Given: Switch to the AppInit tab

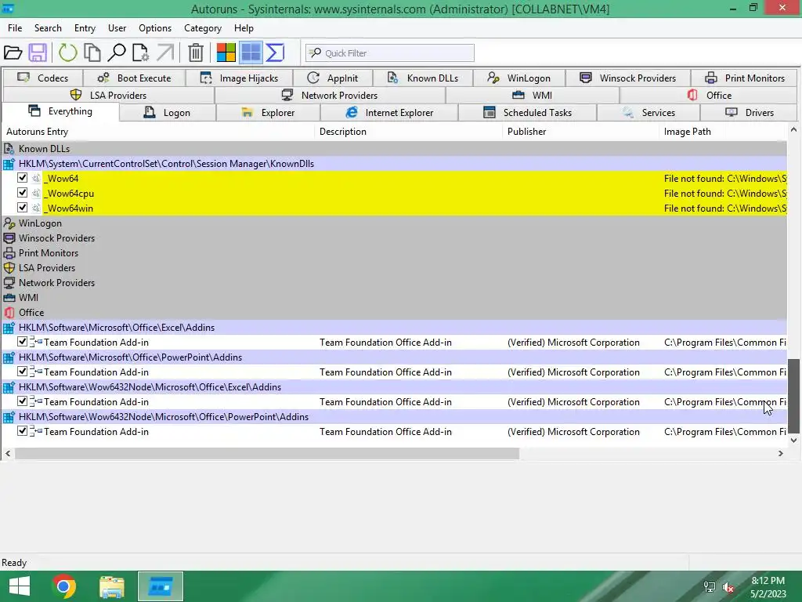Looking at the screenshot, I should [333, 78].
